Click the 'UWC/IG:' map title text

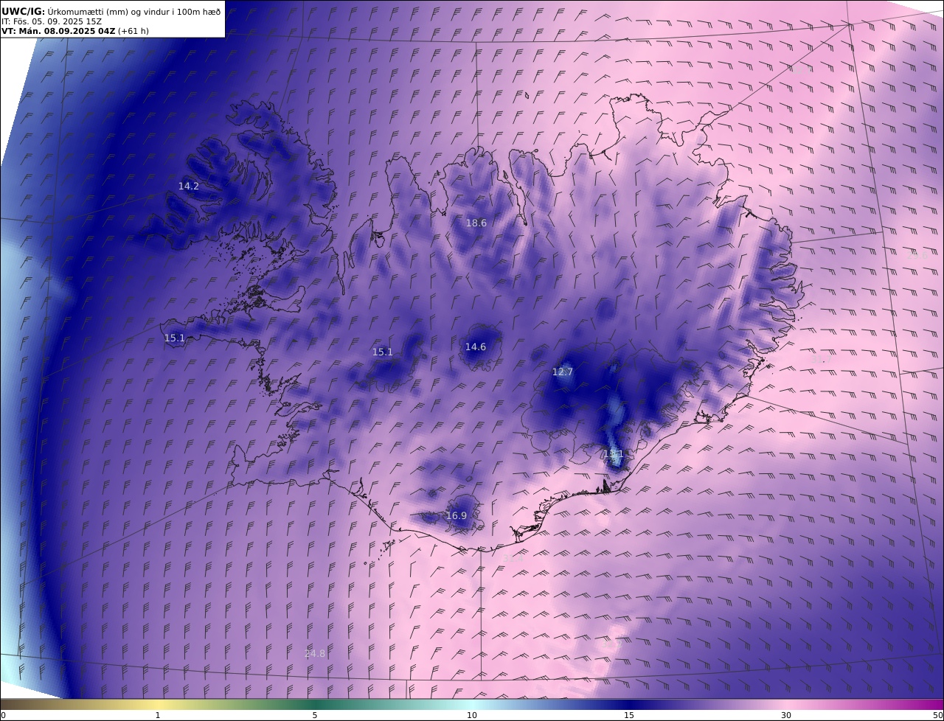coord(23,11)
